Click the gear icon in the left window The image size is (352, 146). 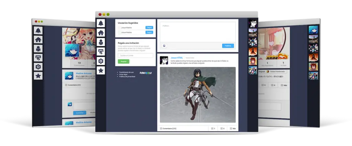pyautogui.click(x=38, y=67)
